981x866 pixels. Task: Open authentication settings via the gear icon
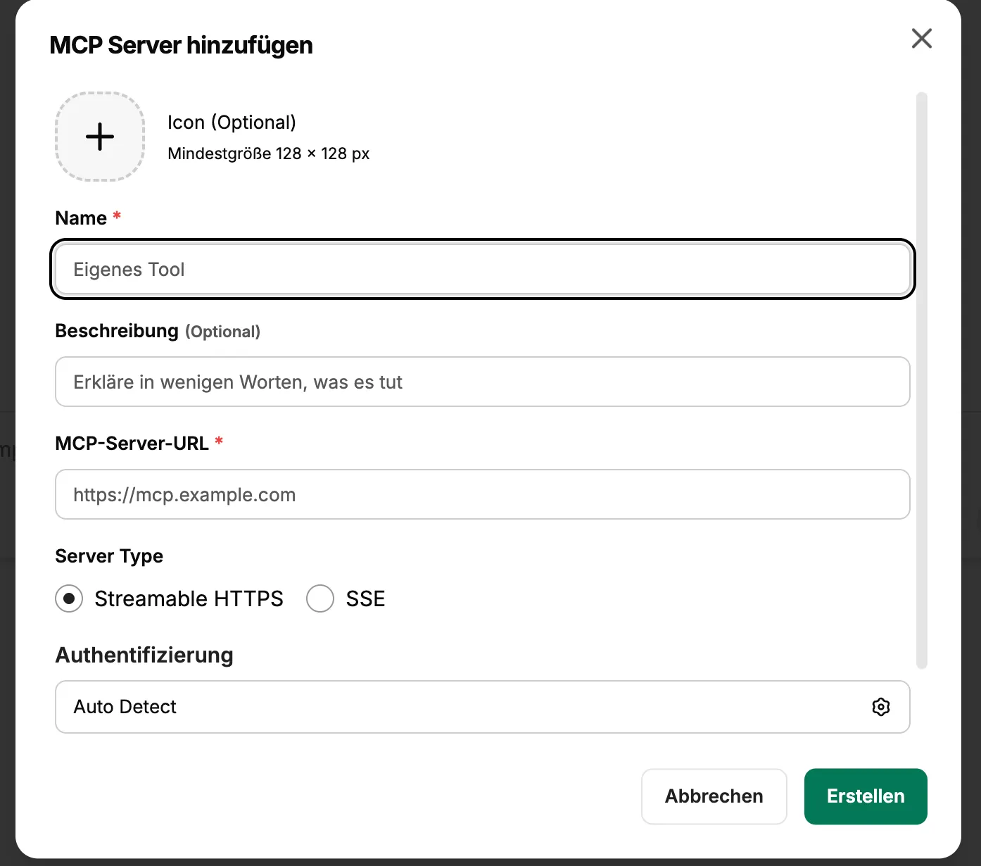coord(880,707)
